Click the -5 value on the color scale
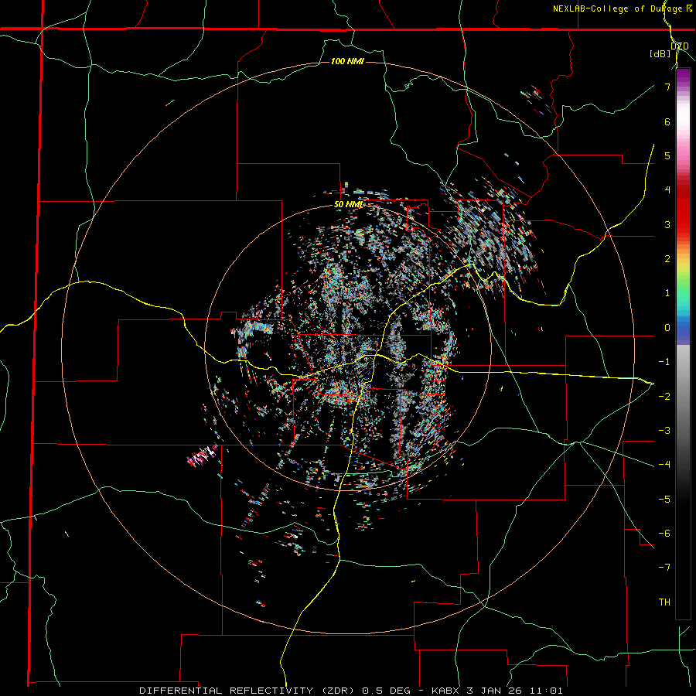This screenshot has height=696, width=696. [x=664, y=499]
